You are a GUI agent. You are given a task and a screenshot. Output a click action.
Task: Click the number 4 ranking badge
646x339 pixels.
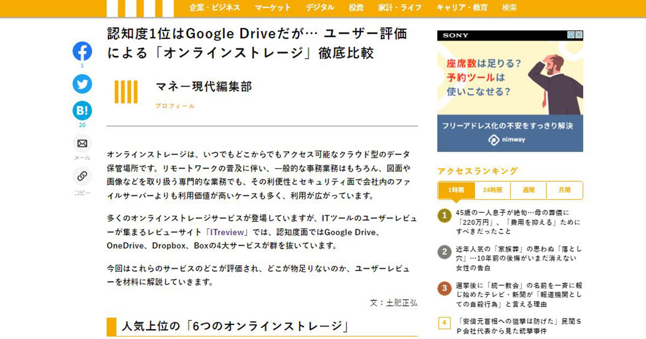click(x=444, y=323)
